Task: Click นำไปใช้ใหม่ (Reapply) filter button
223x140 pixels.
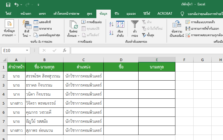Action: click(x=152, y=29)
